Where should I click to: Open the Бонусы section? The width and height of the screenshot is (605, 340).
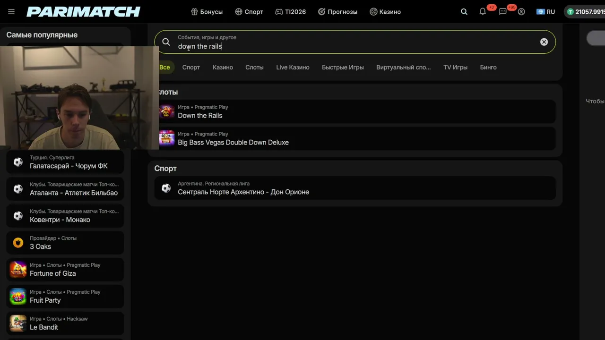pos(207,12)
